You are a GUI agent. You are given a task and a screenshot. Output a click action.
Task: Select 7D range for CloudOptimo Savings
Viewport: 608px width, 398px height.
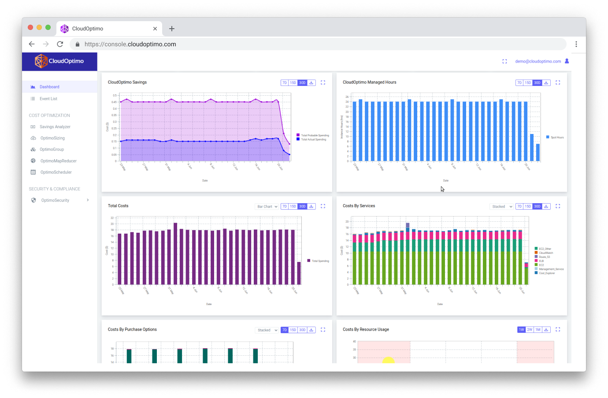(x=285, y=83)
